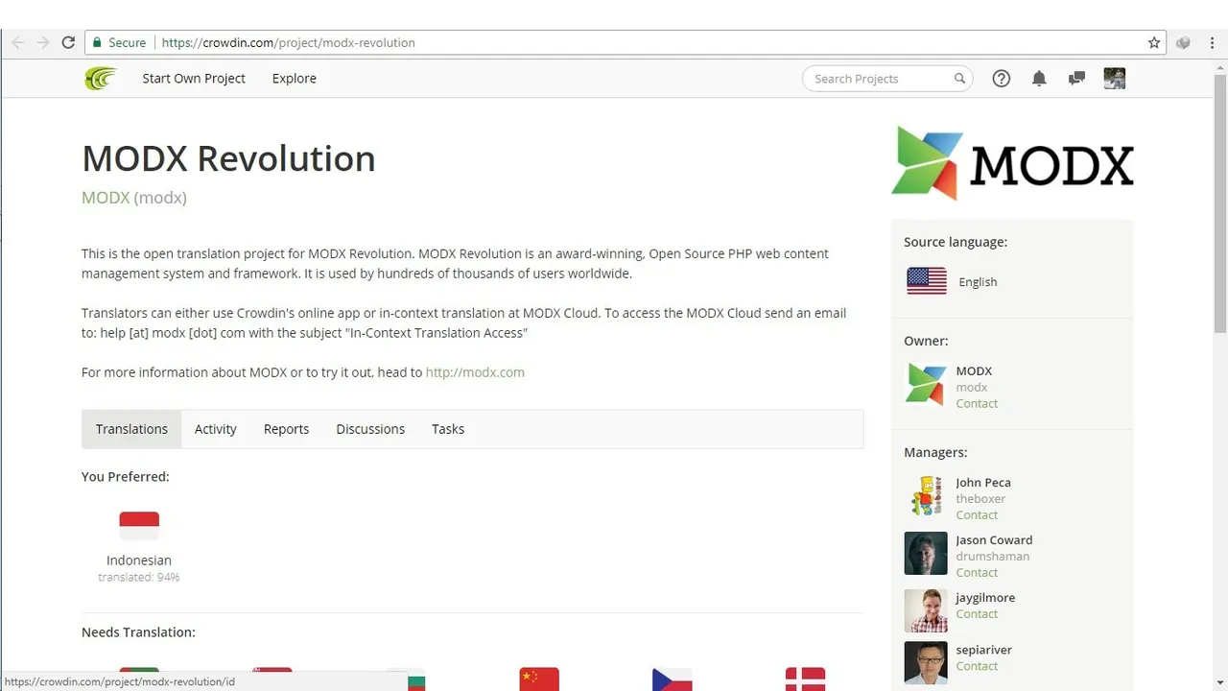
Task: Switch to the Activity tab
Action: point(215,429)
